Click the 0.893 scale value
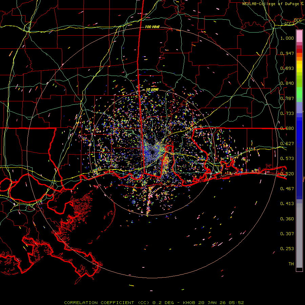305x305 pixels. click(287, 68)
